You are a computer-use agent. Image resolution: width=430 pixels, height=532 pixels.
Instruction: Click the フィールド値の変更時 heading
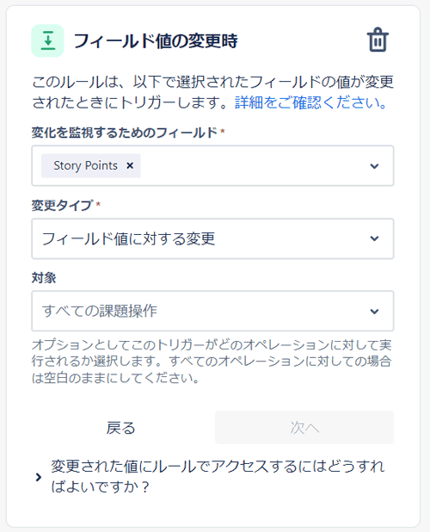(156, 41)
